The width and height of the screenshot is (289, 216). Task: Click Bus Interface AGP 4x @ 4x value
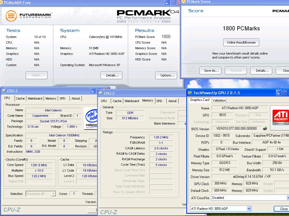pos(271,142)
